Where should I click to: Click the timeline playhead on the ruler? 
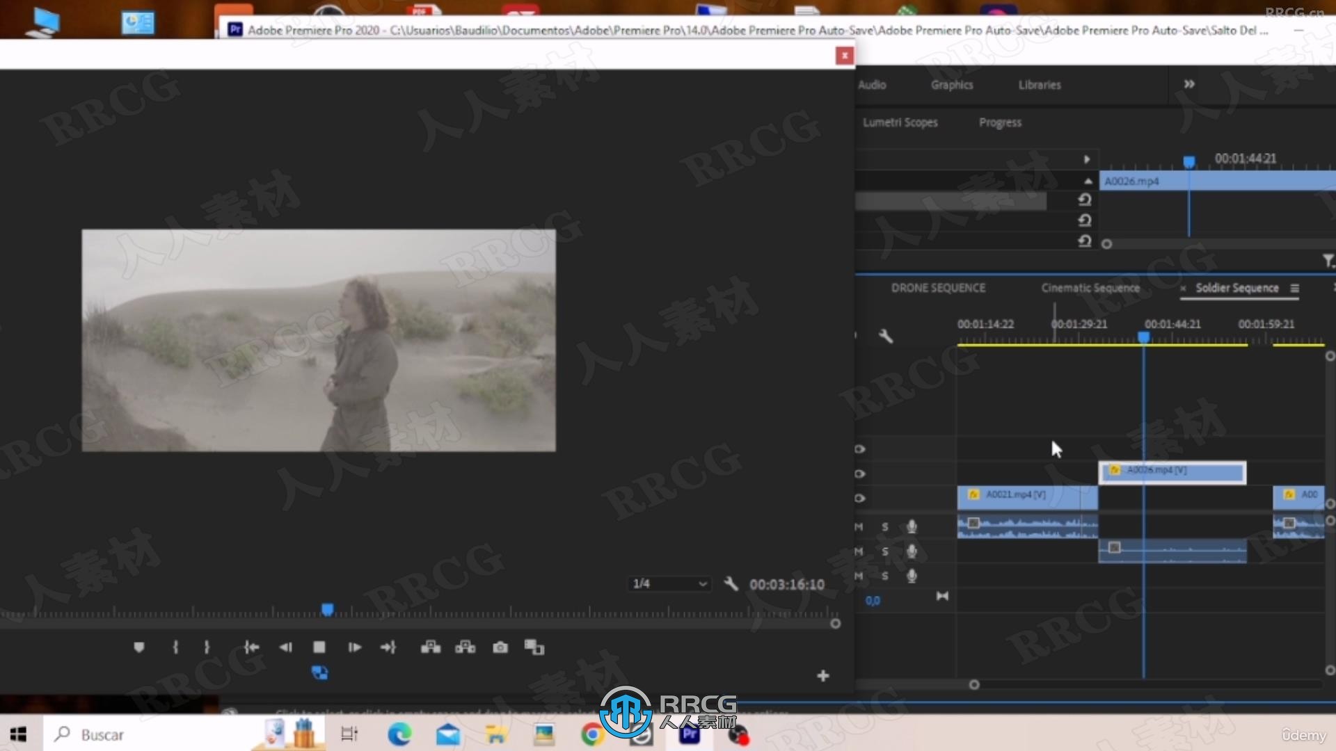[1143, 337]
